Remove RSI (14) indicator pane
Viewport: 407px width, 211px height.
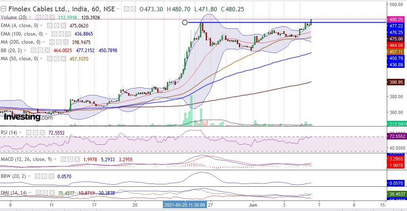click(42, 133)
